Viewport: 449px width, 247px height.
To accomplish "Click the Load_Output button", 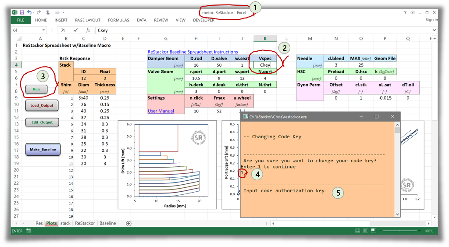I will (x=42, y=105).
